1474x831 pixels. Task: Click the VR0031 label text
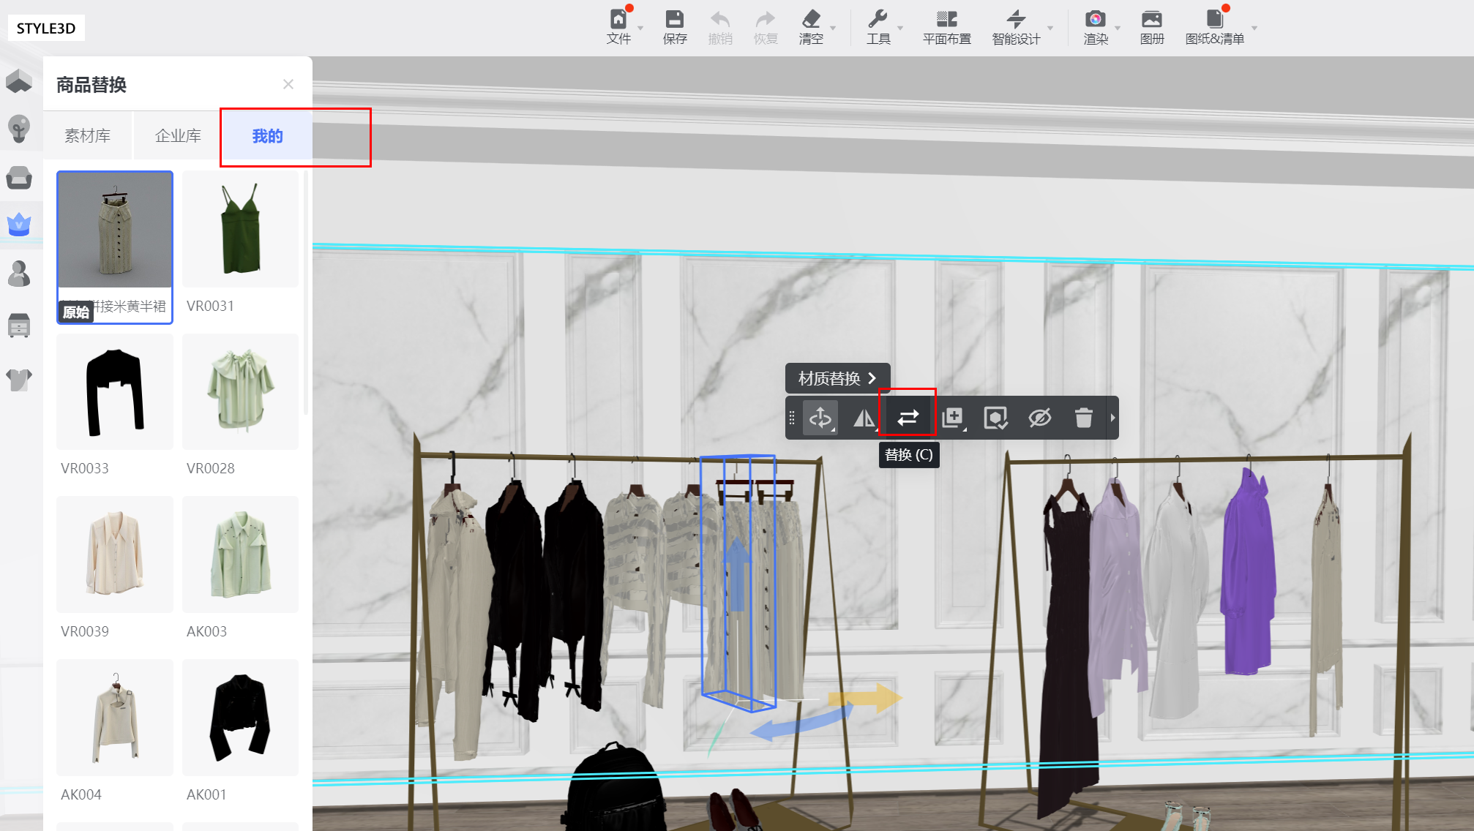[x=210, y=306]
